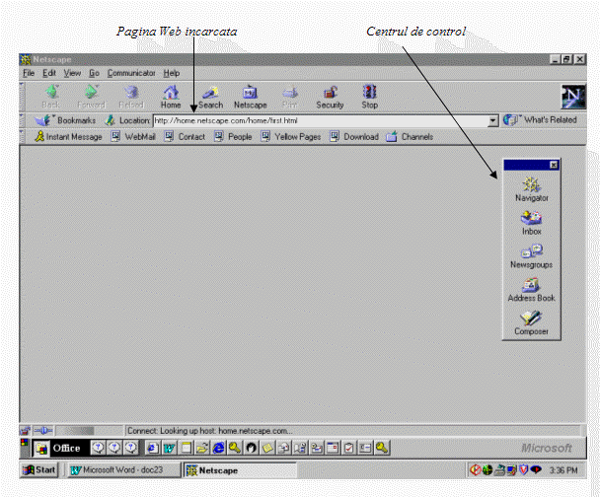Open Instant Message from personal toolbar

pyautogui.click(x=68, y=136)
